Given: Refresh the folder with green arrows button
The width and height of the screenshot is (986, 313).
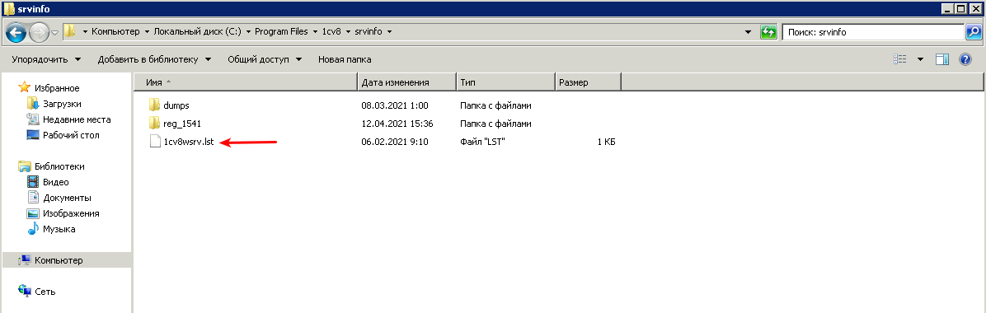Looking at the screenshot, I should 768,32.
